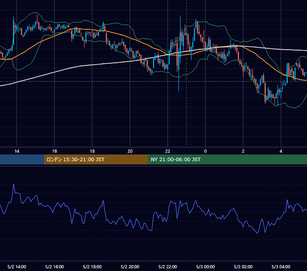Click the 5/3 00:00 timestamp label
Screen dimensions: 307x271
205,266
